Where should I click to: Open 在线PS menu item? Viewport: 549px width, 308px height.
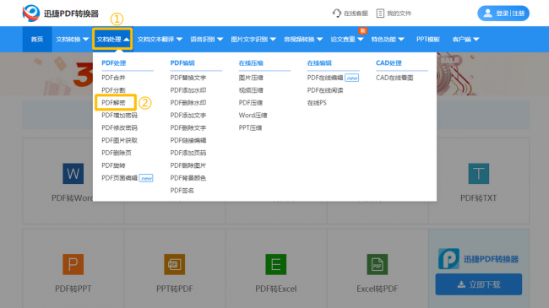coord(317,103)
